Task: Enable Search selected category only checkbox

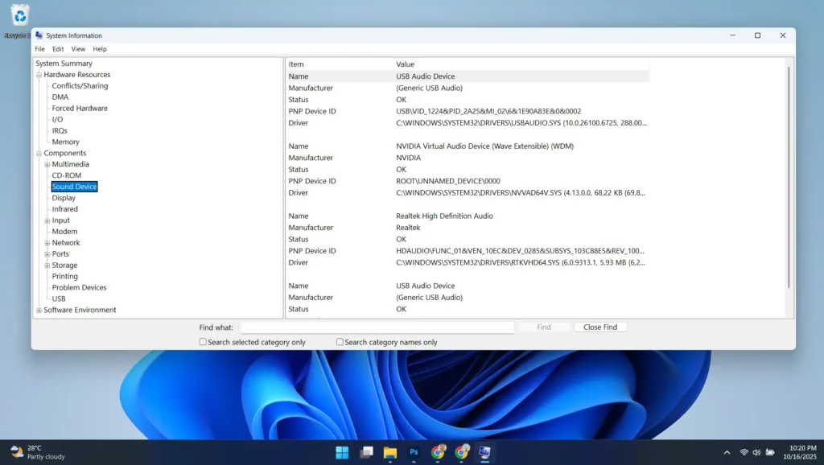Action: [203, 342]
